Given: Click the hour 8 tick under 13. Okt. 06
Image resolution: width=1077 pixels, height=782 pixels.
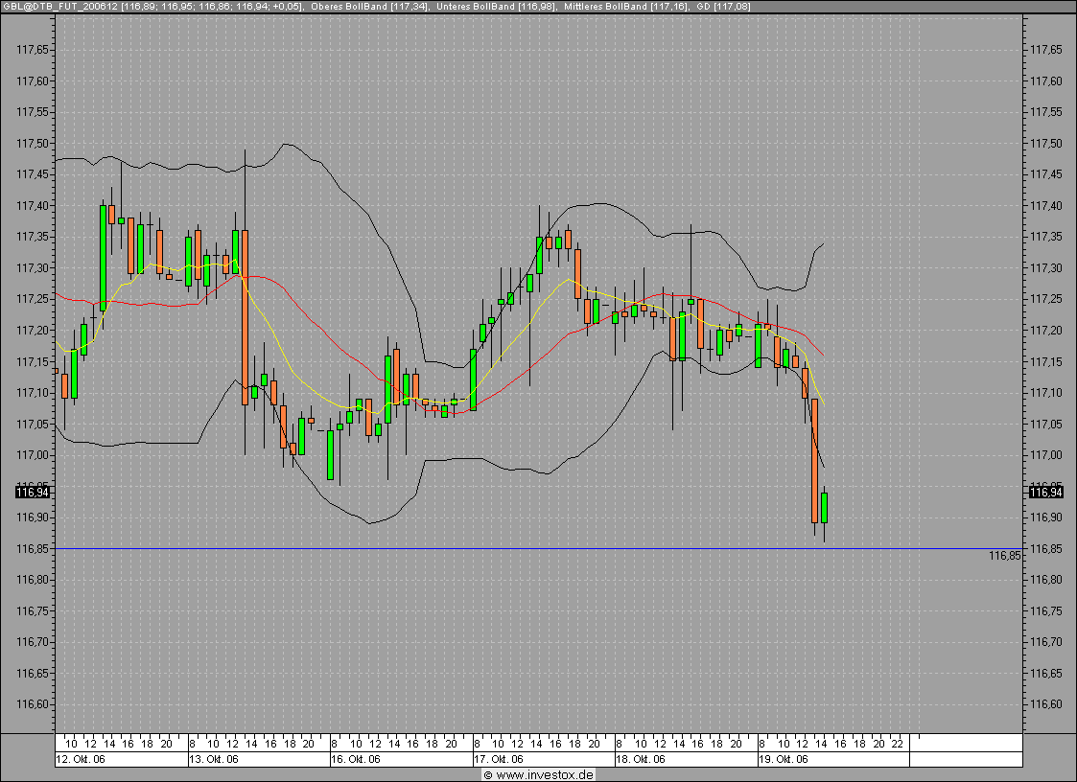Looking at the screenshot, I should click(x=193, y=744).
